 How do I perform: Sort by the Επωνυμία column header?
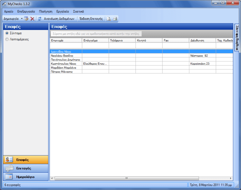[66, 40]
